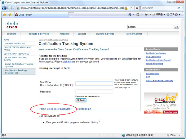Viewport: 186px width, 139px height.
Task: Click the Refresh page icon
Action: pyautogui.click(x=132, y=8)
